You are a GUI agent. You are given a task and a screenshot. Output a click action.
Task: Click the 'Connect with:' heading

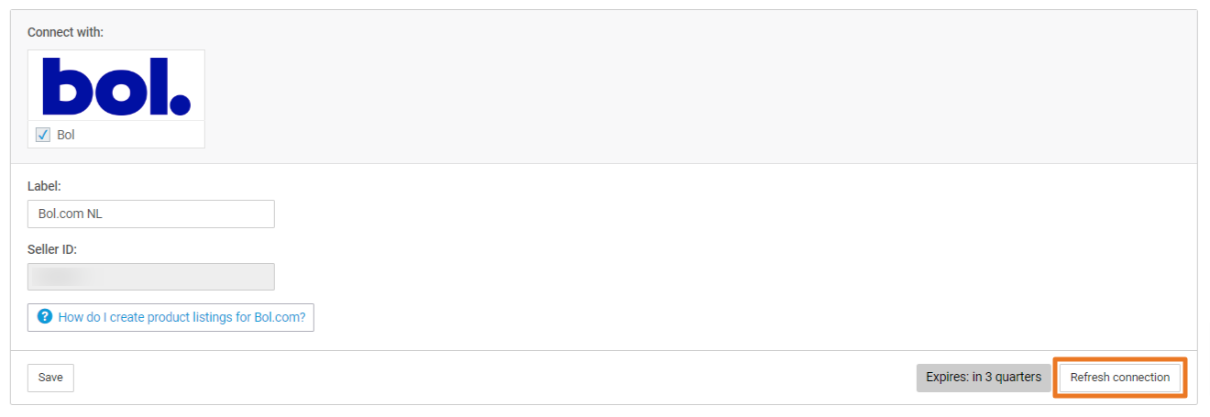tap(66, 32)
